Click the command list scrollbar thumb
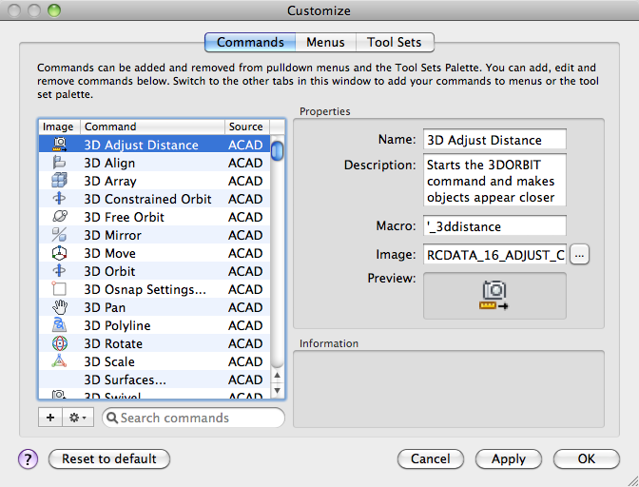Image resolution: width=639 pixels, height=487 pixels. [278, 151]
